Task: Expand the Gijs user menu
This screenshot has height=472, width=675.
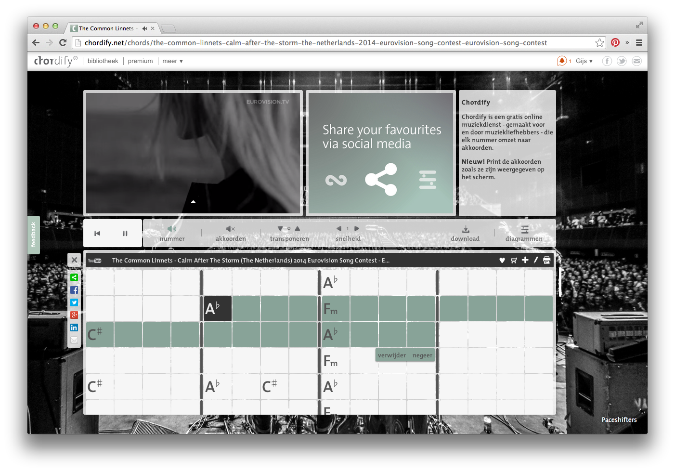Action: point(584,61)
